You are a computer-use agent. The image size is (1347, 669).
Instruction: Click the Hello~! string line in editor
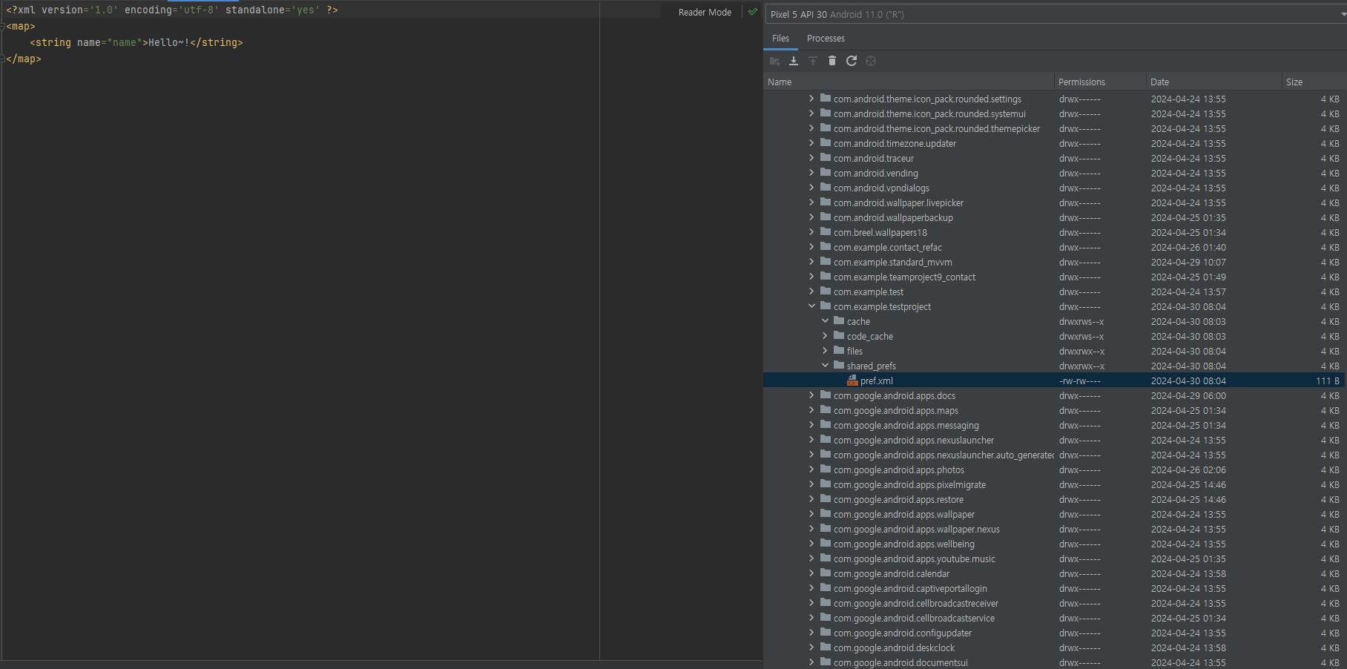coord(136,43)
